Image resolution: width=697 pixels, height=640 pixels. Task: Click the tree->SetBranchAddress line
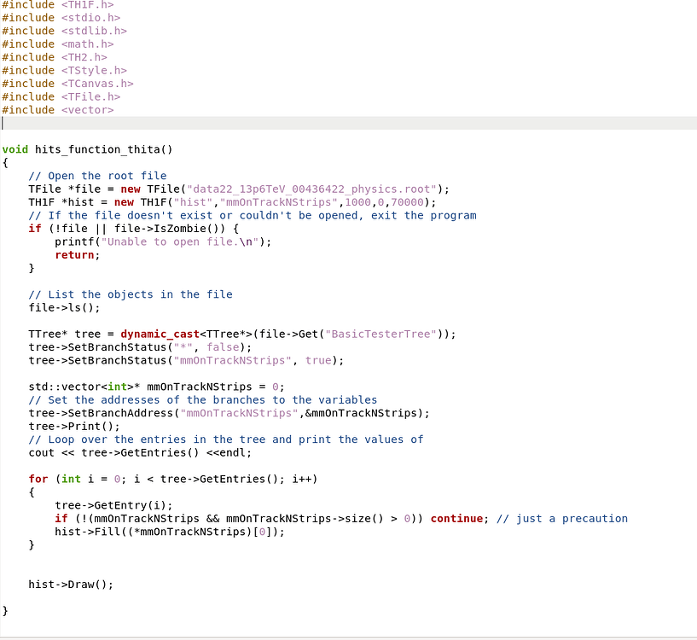(229, 413)
